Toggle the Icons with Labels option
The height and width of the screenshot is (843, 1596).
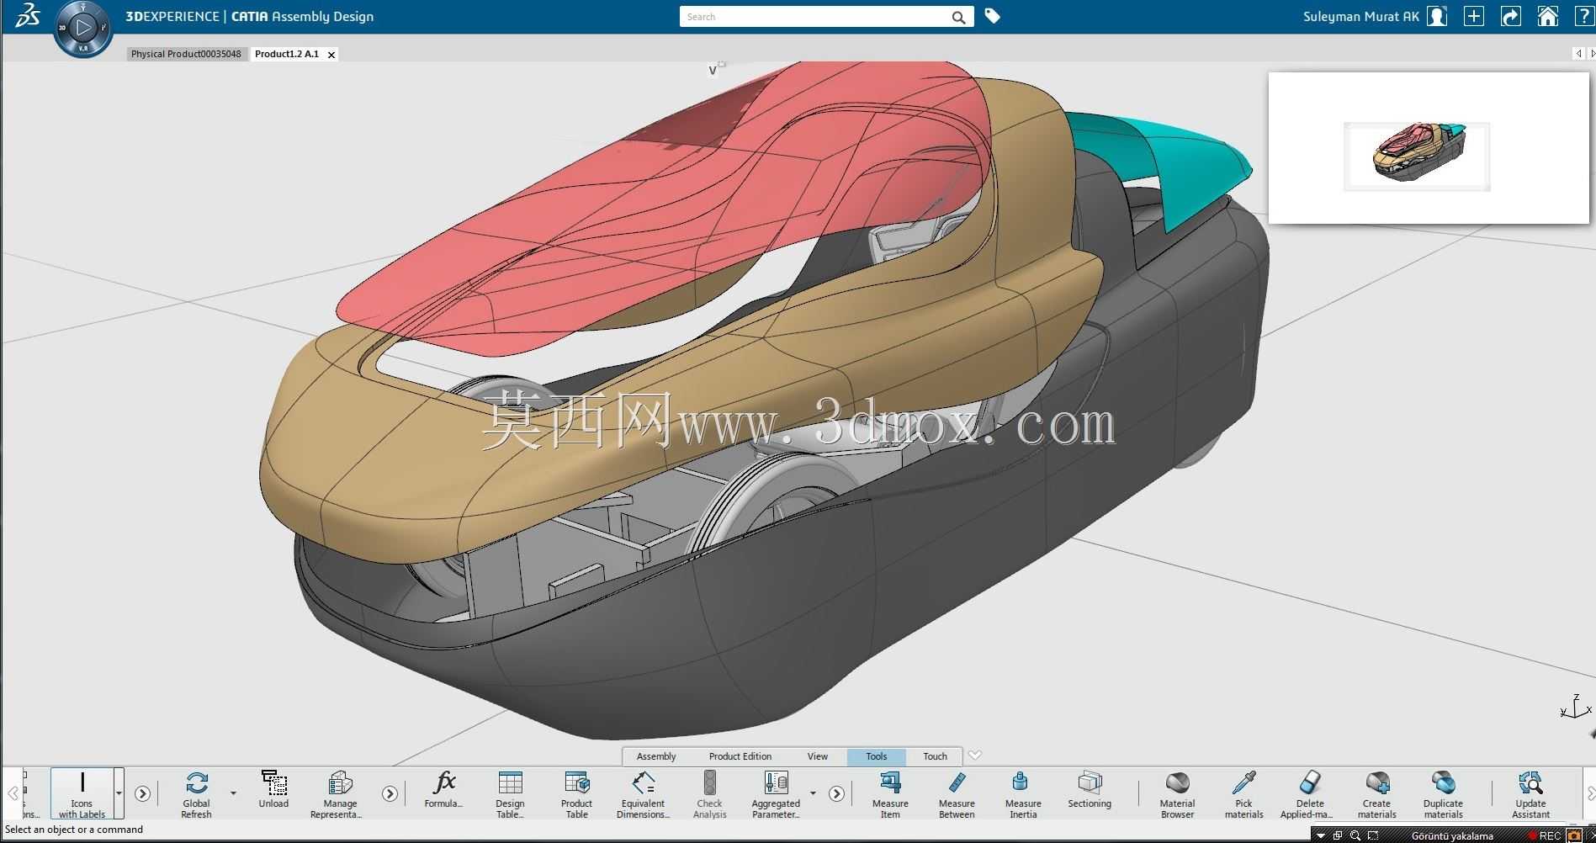click(x=82, y=793)
